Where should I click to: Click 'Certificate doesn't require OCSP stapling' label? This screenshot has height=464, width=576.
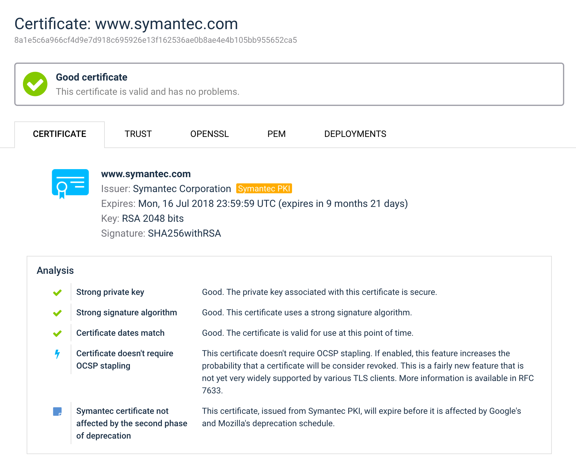coord(125,360)
